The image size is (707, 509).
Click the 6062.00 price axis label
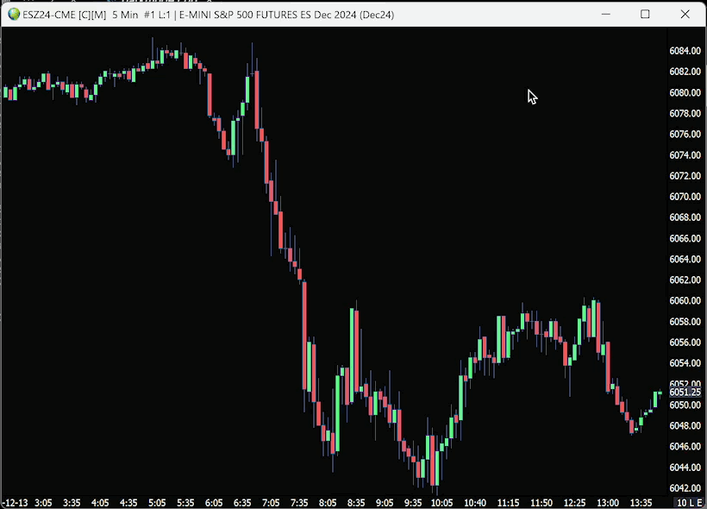tap(685, 280)
